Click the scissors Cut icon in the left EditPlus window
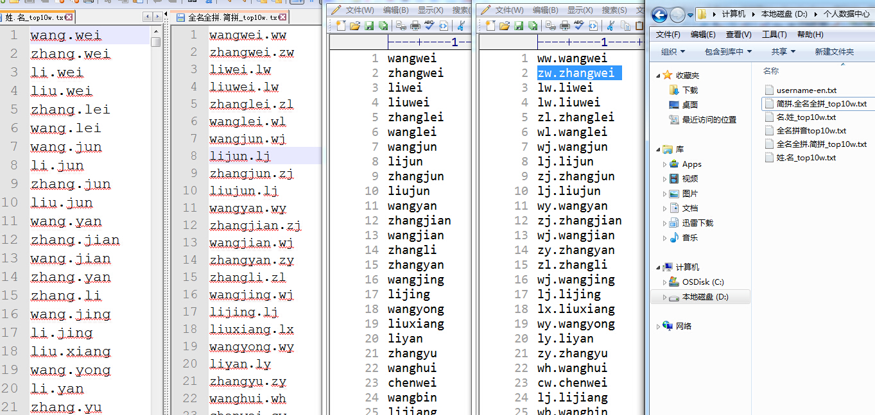875x415 pixels. click(x=461, y=26)
